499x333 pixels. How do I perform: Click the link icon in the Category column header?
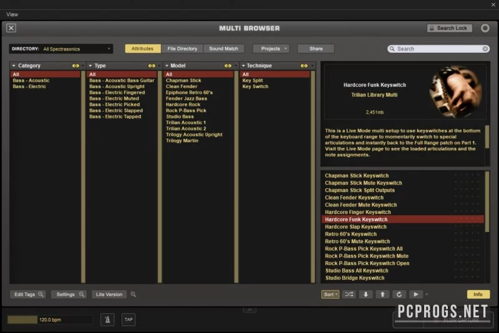point(75,65)
